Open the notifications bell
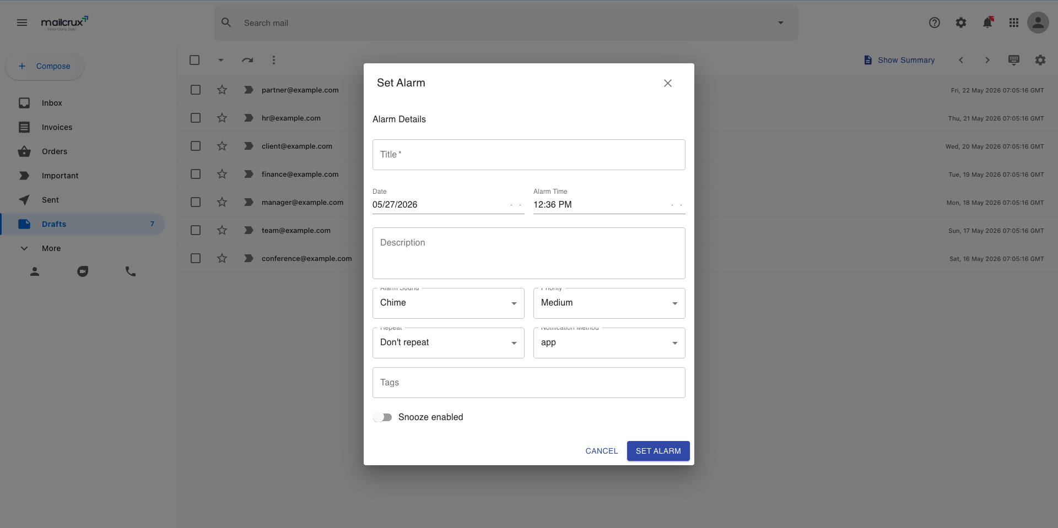Viewport: 1058px width, 528px height. point(987,23)
